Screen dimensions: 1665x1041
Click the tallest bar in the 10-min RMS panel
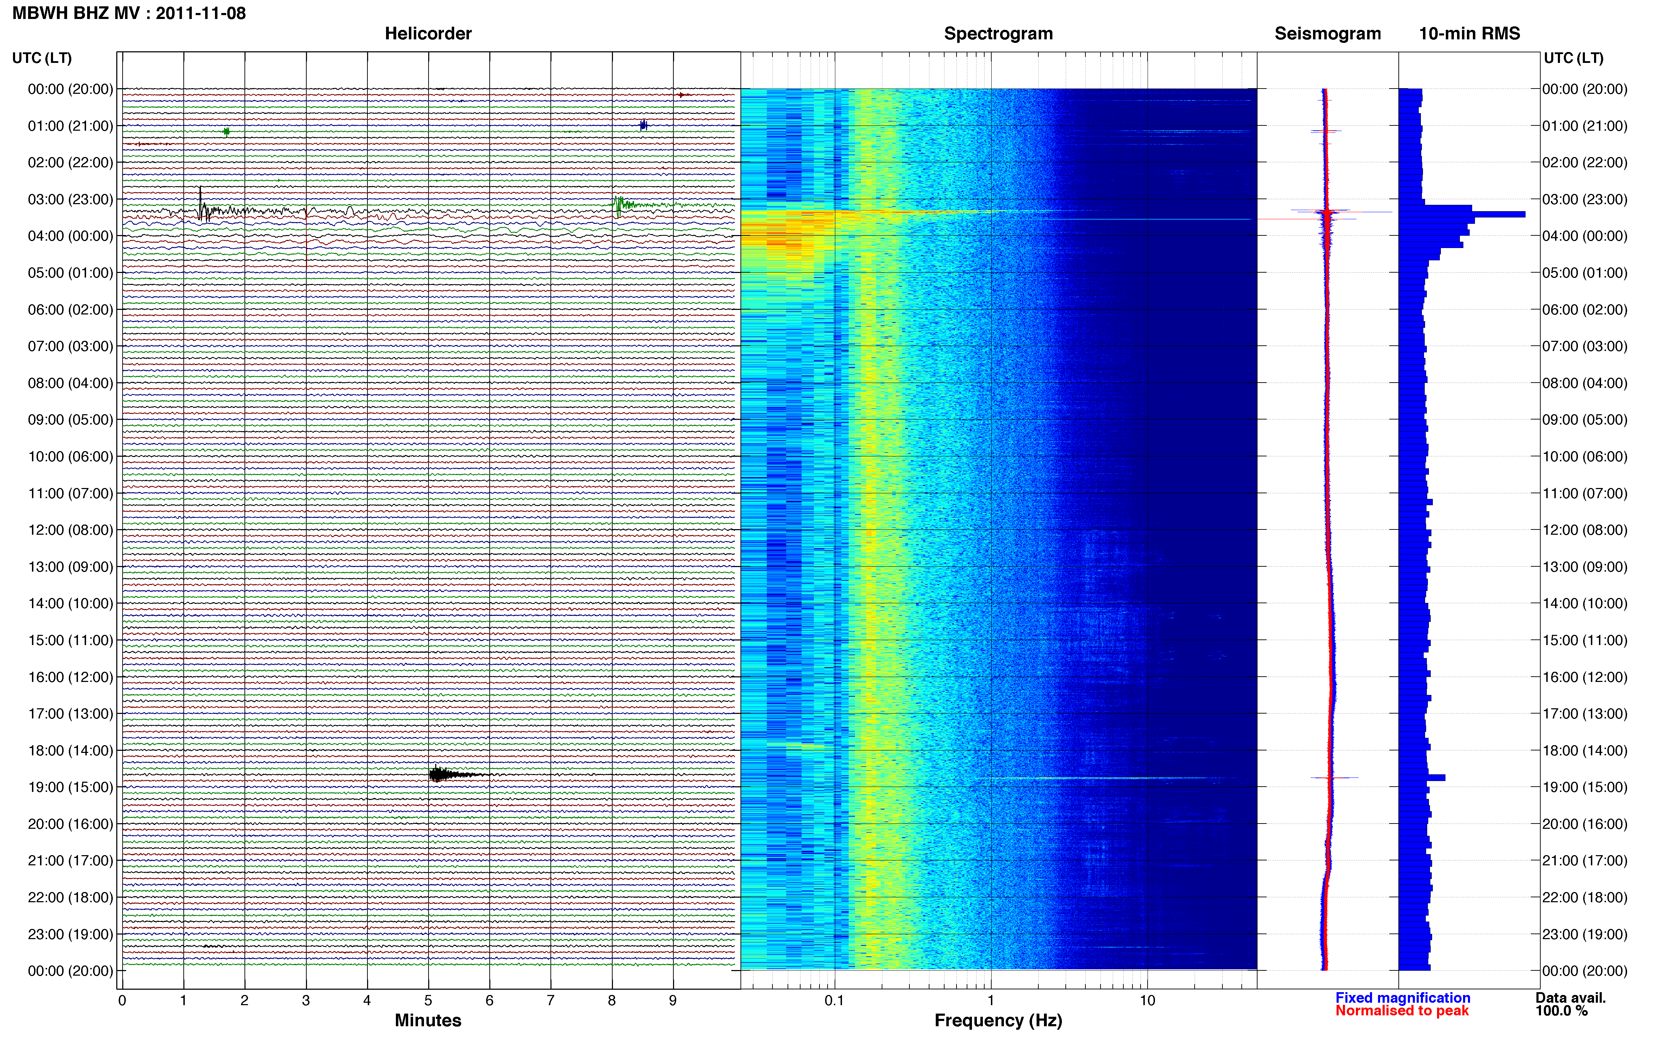pyautogui.click(x=1462, y=214)
